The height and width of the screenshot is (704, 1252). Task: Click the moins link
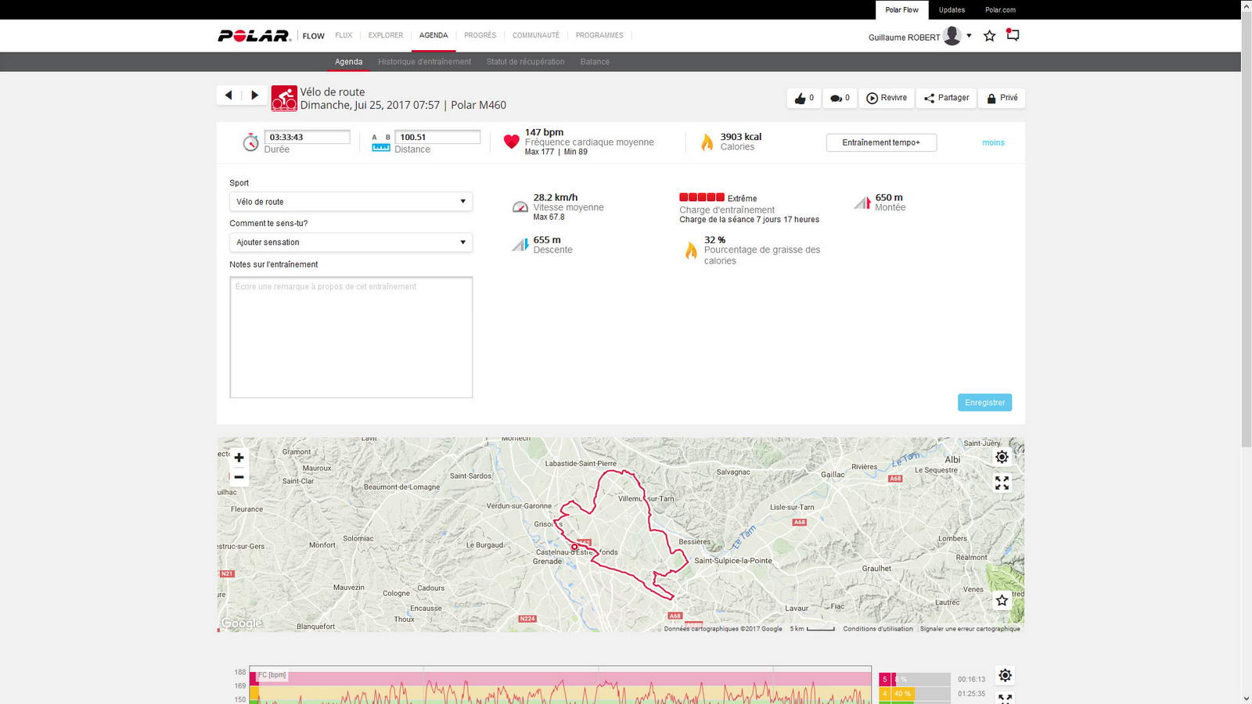click(x=993, y=142)
